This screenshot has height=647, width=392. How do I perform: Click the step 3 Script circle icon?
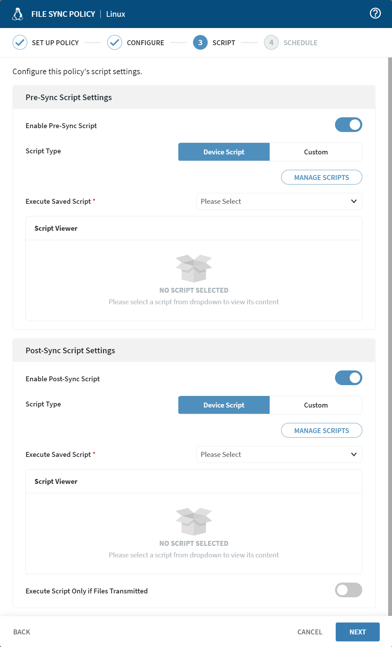pyautogui.click(x=200, y=43)
